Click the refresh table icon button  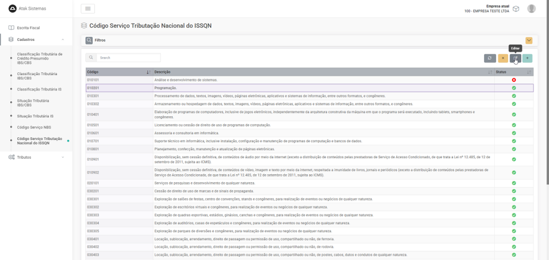click(489, 58)
